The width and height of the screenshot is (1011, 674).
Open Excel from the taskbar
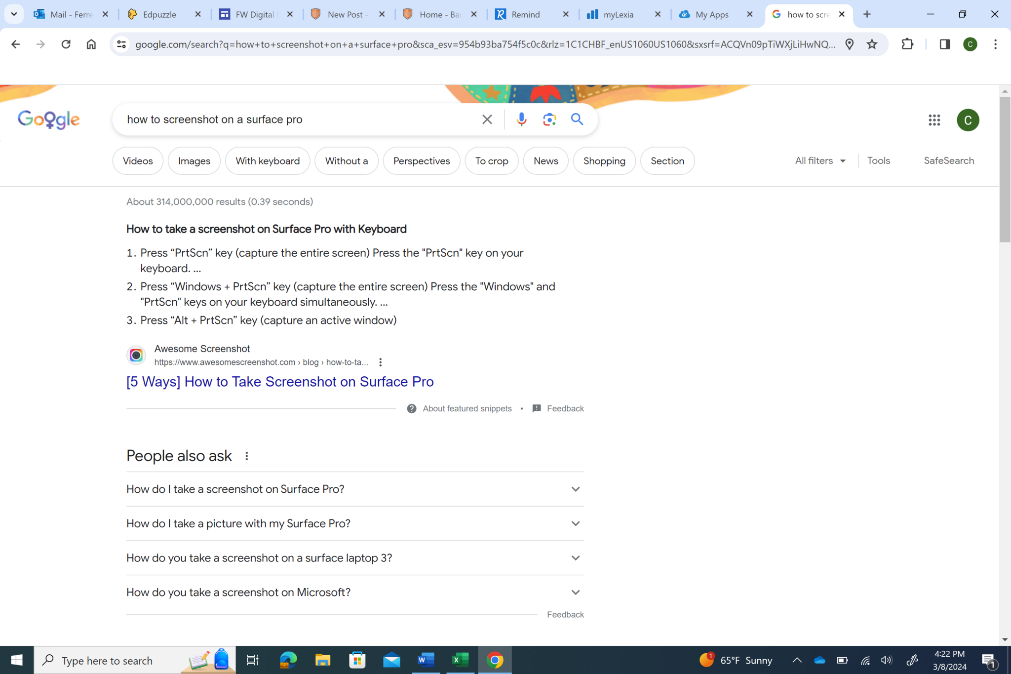[x=460, y=660]
